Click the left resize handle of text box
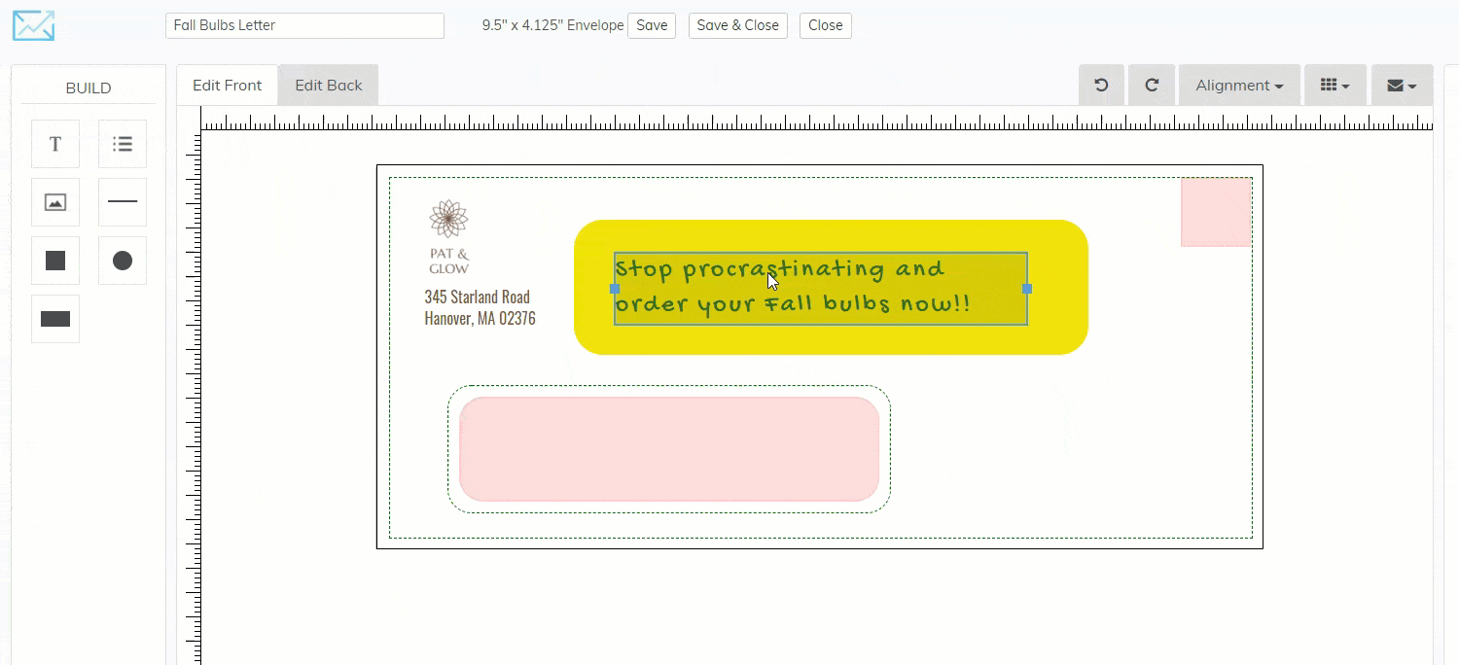The height and width of the screenshot is (665, 1459). [x=614, y=289]
